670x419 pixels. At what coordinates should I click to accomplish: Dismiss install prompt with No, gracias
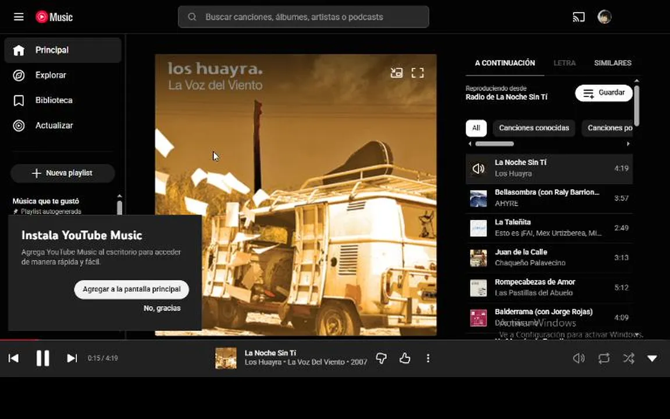pyautogui.click(x=162, y=308)
